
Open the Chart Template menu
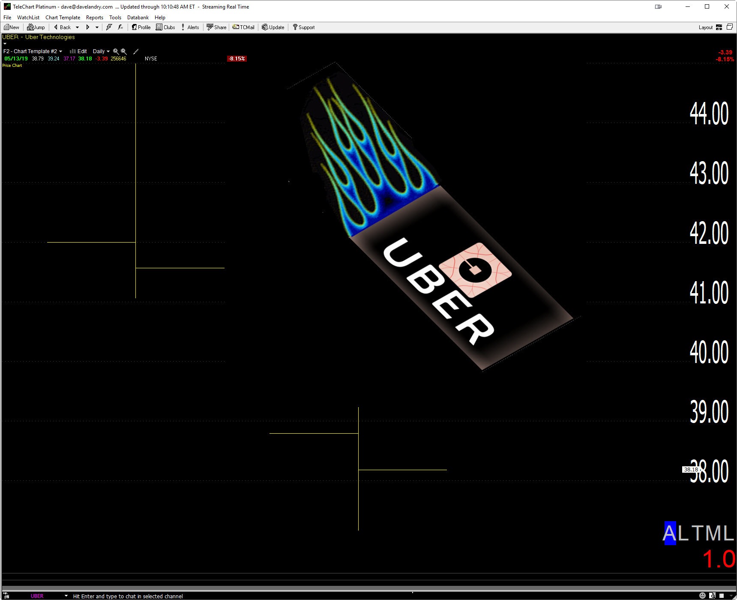click(63, 18)
